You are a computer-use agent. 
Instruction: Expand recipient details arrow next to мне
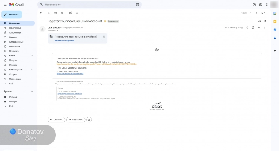(57, 31)
